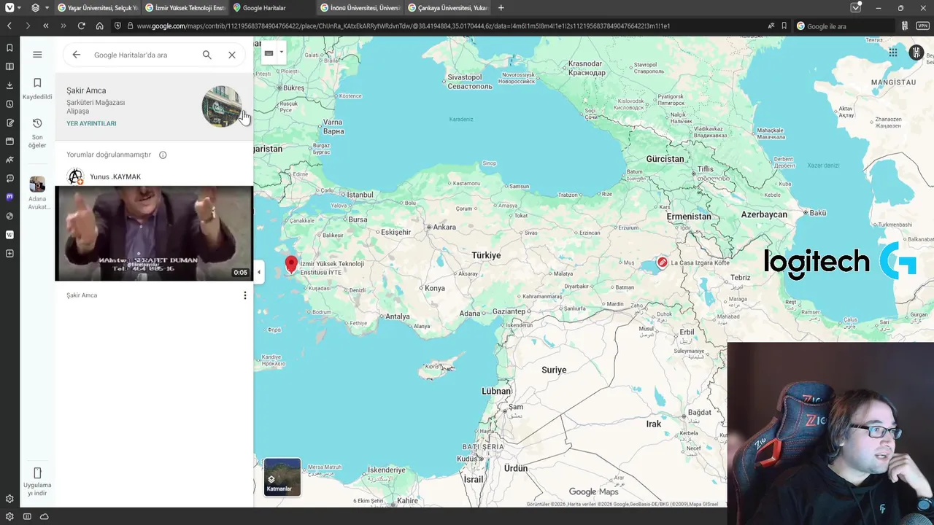Clear the Maps search with X

tap(232, 55)
